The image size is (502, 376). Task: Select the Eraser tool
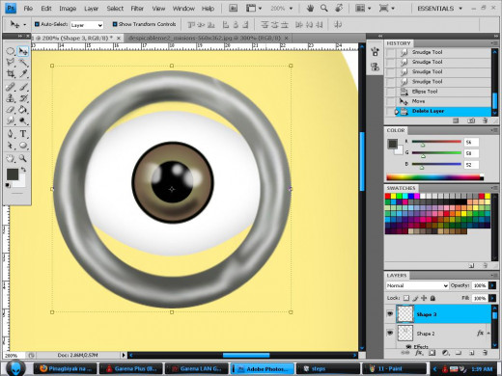tap(11, 110)
